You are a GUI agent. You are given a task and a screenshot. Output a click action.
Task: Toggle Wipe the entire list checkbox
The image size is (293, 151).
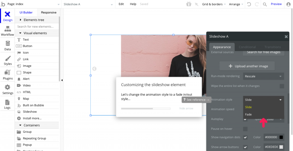point(282,86)
